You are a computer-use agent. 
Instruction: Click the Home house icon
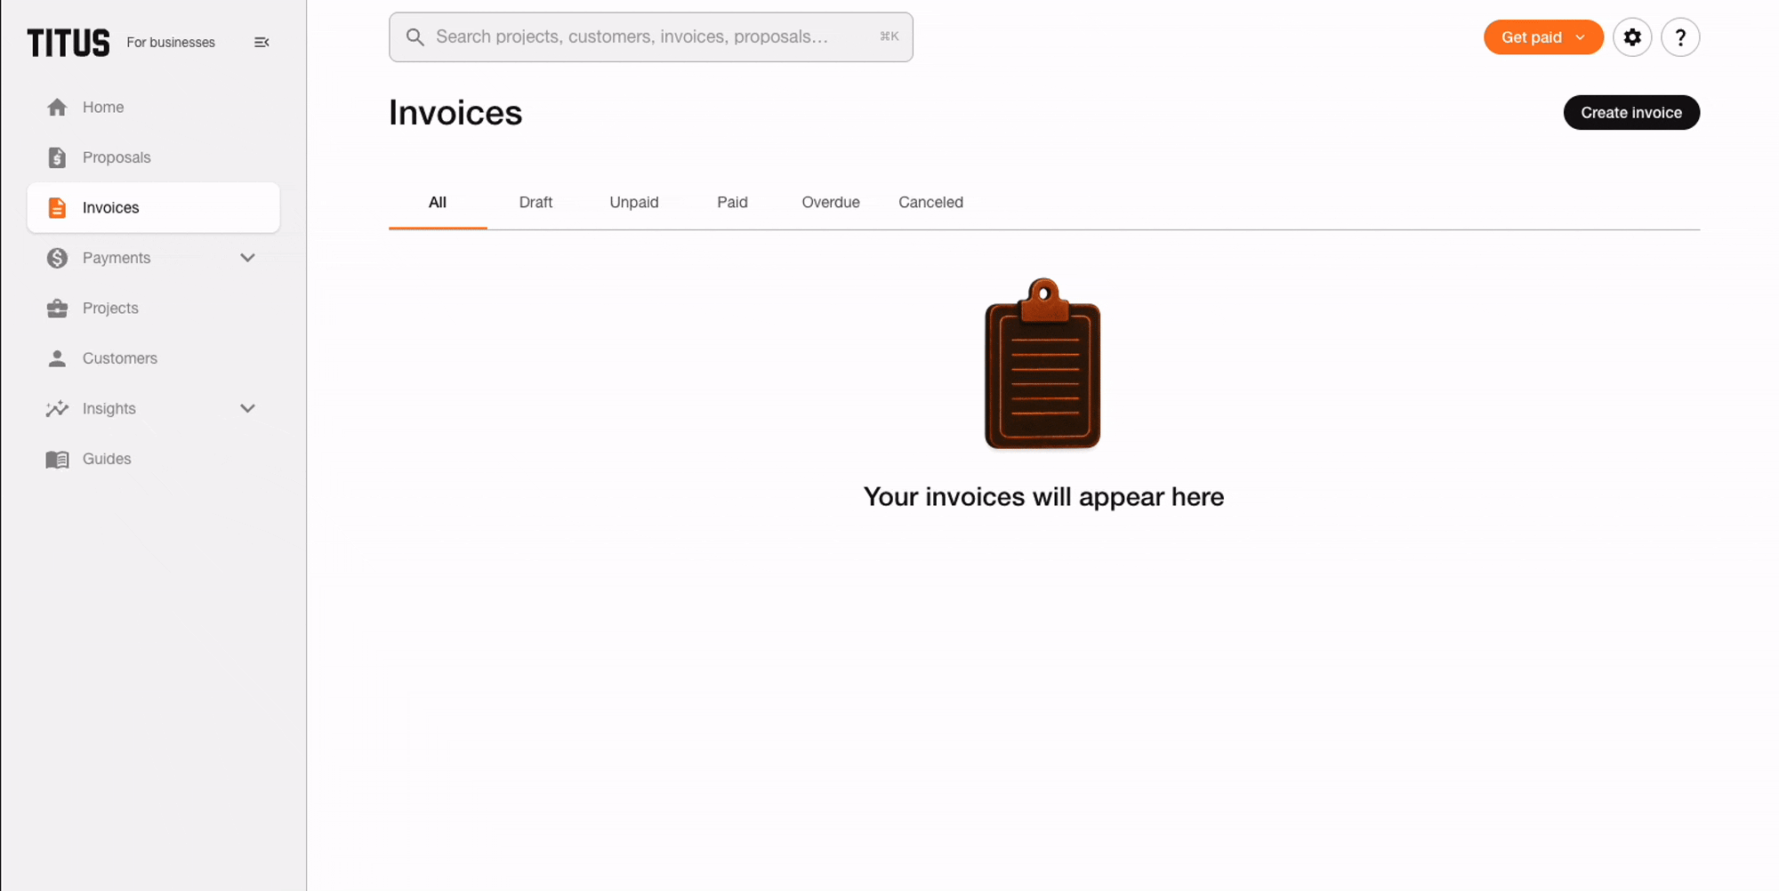[57, 107]
